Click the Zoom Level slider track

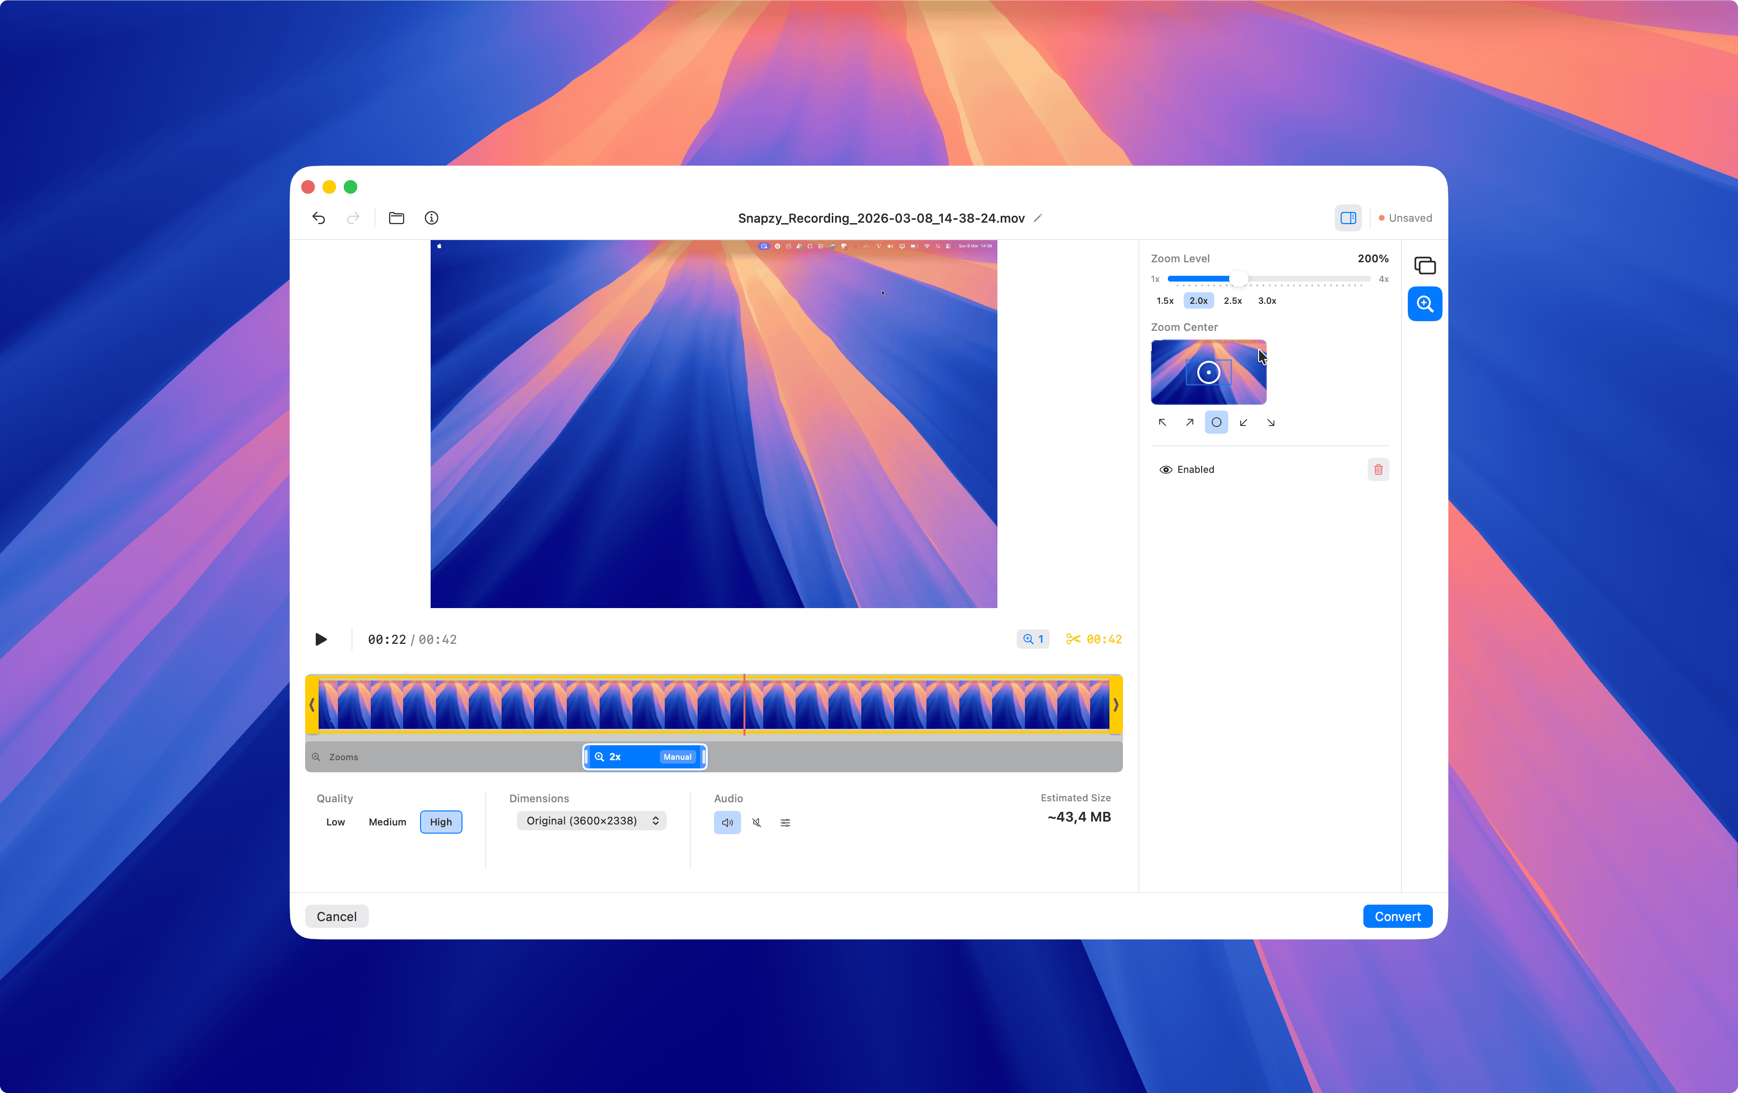[x=1299, y=279]
